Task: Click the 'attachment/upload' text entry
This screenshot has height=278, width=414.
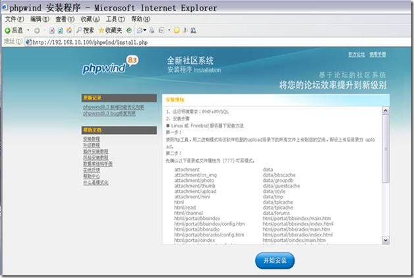Action: click(195, 191)
